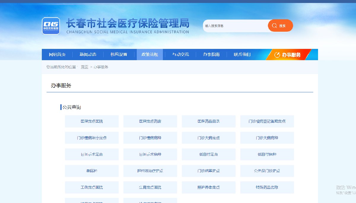Open the 网站首页 navigation menu item
The width and height of the screenshot is (356, 203).
tap(57, 55)
